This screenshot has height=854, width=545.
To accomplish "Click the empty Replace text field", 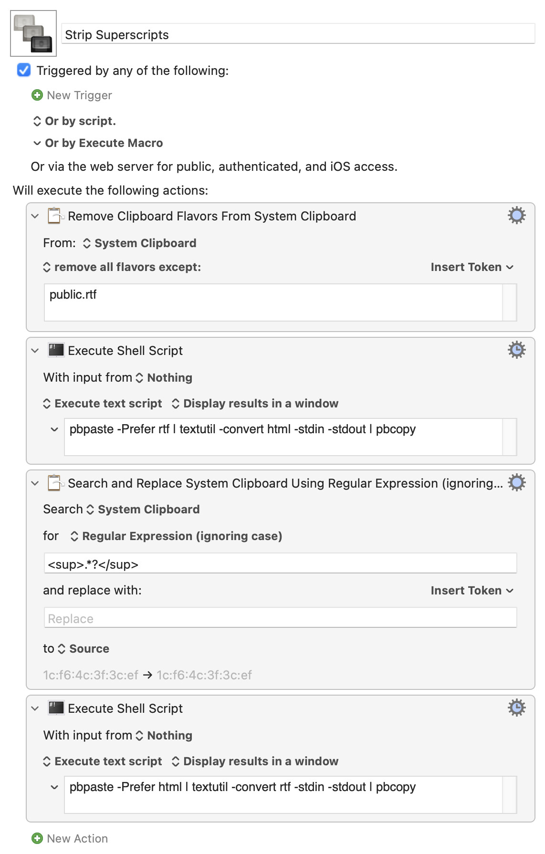I will [280, 618].
